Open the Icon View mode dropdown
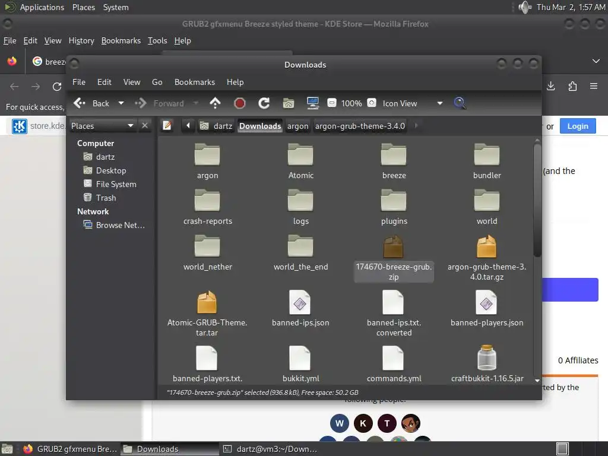The width and height of the screenshot is (608, 456). point(412,103)
